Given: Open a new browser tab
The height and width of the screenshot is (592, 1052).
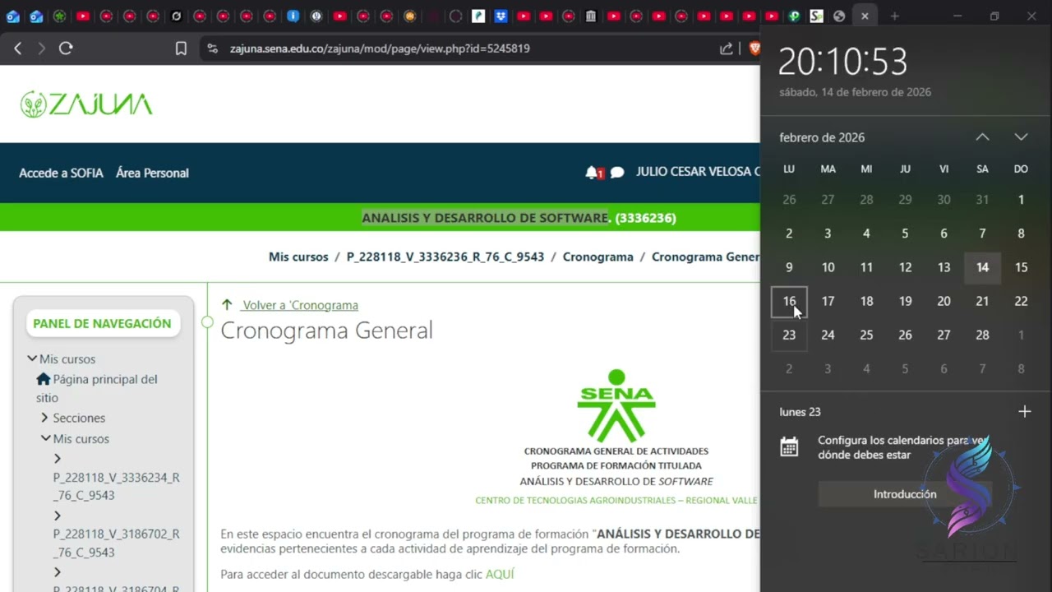Looking at the screenshot, I should (x=894, y=16).
